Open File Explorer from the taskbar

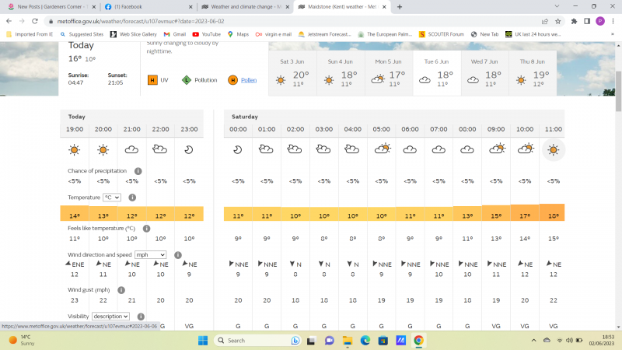click(348, 341)
